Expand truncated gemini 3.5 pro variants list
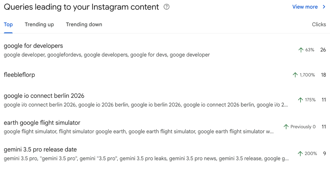 click(146, 158)
